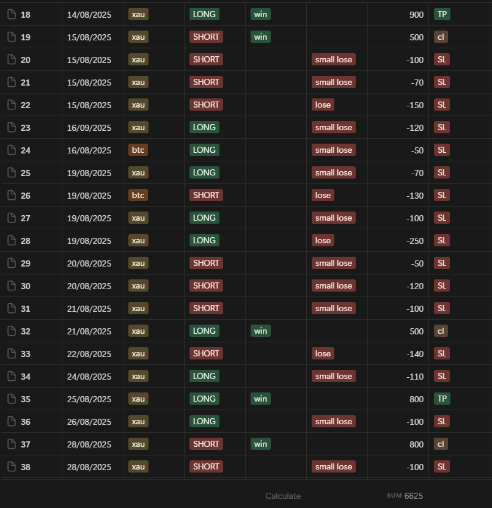Click the page icon beside row 26
This screenshot has height=508, width=492.
point(11,195)
